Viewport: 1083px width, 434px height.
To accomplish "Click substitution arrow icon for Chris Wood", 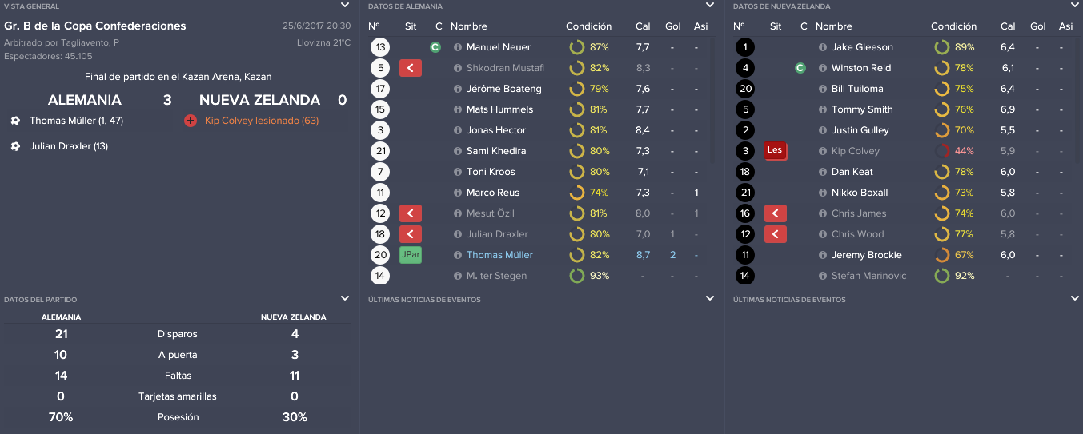I will [x=775, y=234].
